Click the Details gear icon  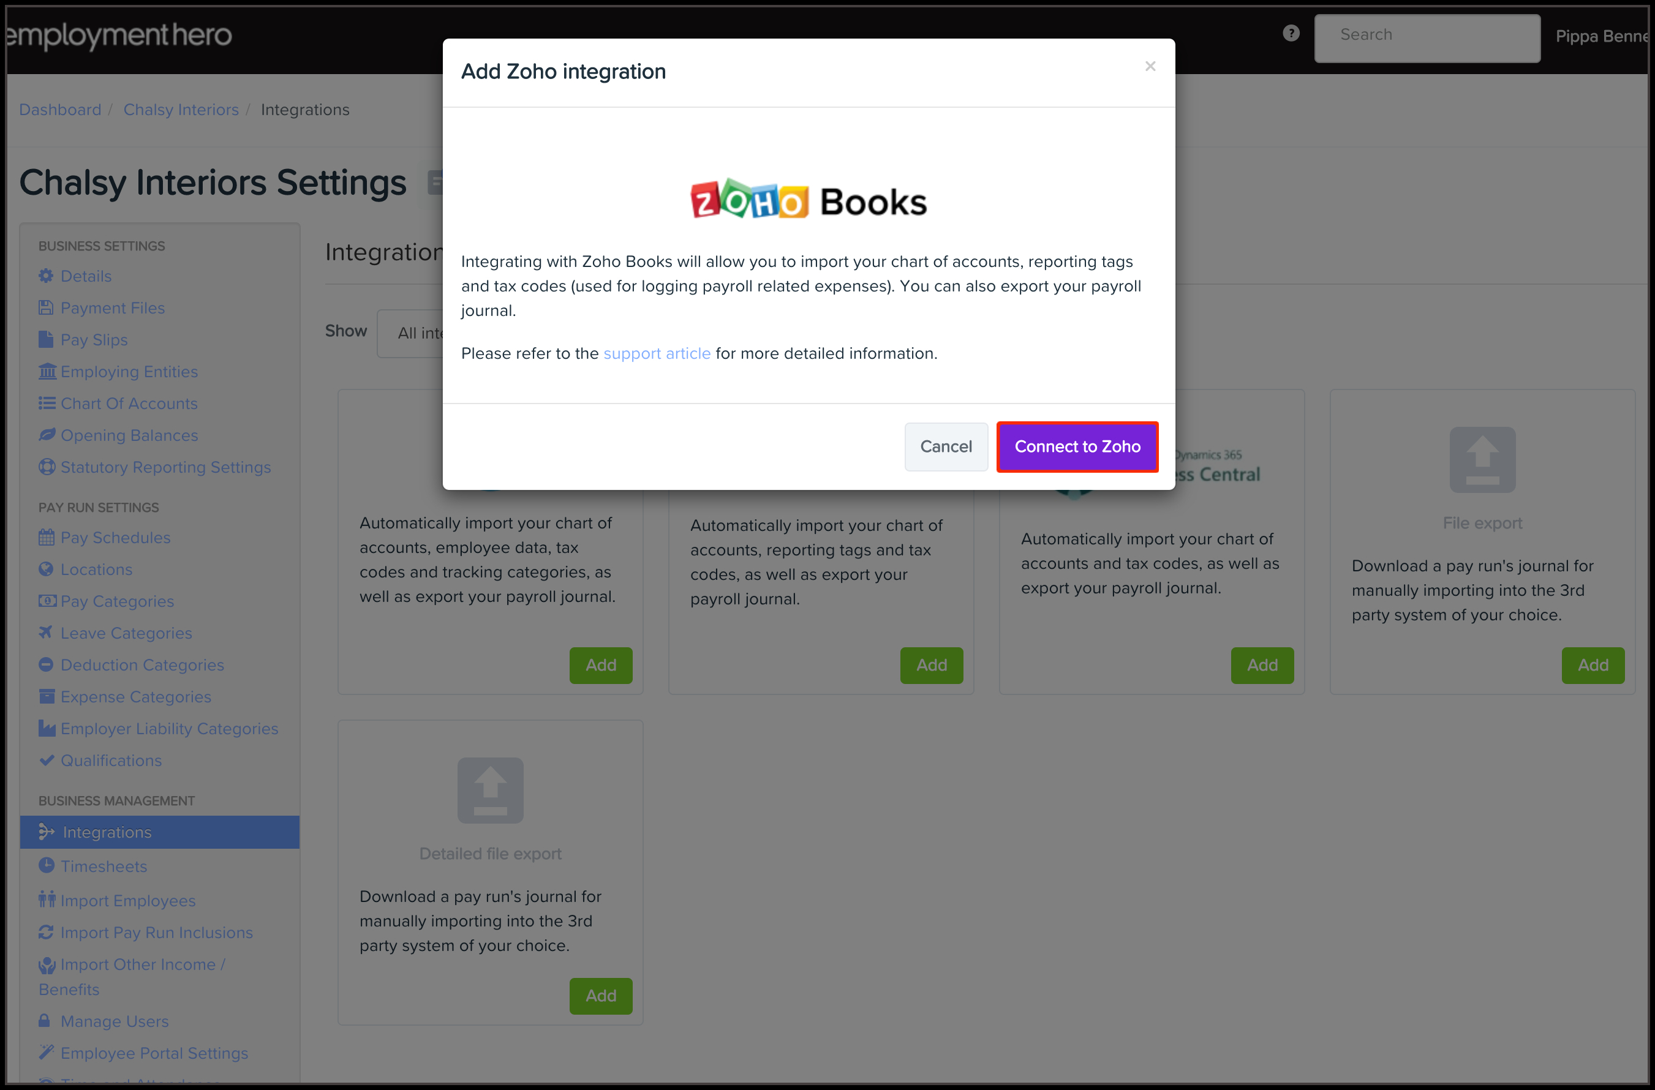(x=46, y=276)
